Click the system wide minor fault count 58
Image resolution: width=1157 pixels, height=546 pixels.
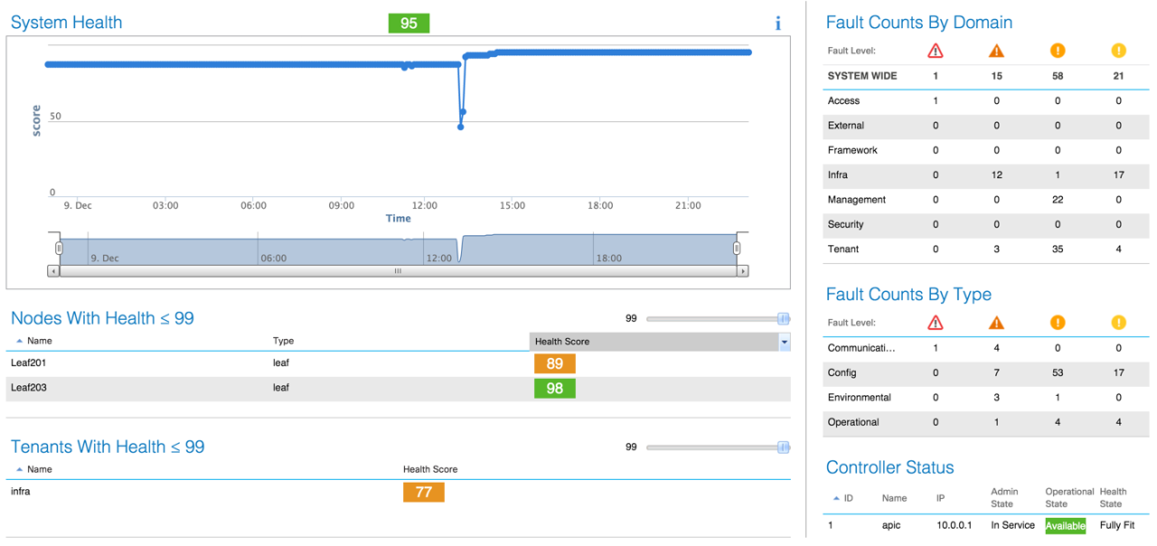click(1058, 76)
